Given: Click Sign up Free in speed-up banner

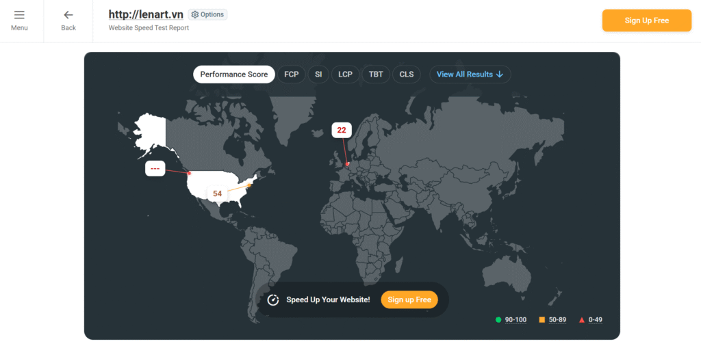Looking at the screenshot, I should point(409,300).
